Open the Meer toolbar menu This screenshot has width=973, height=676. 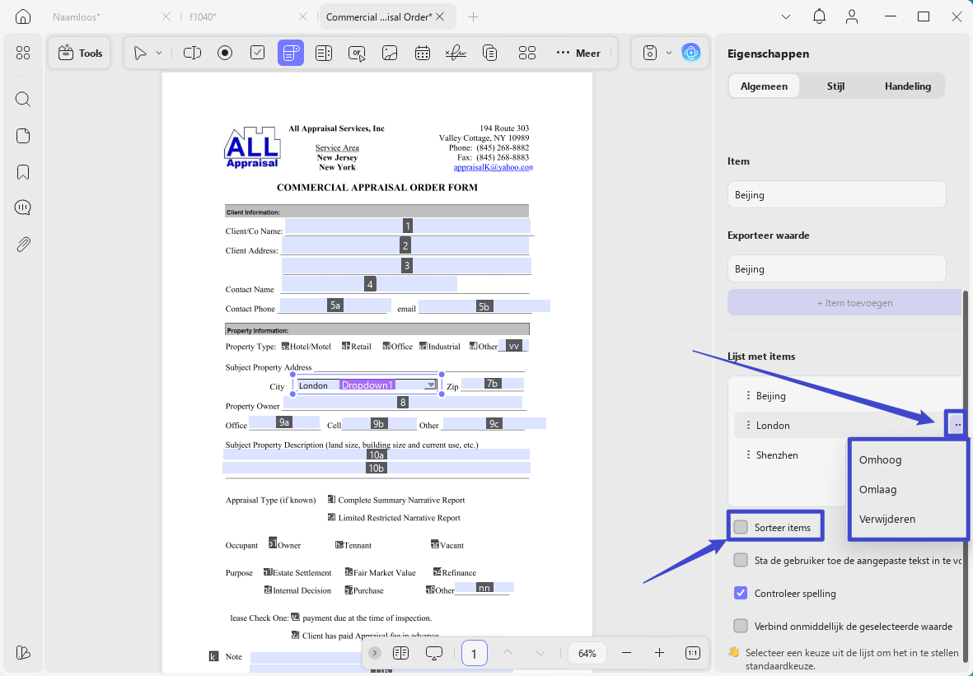(x=578, y=54)
